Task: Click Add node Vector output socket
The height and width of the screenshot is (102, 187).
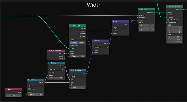Action: 129,24
